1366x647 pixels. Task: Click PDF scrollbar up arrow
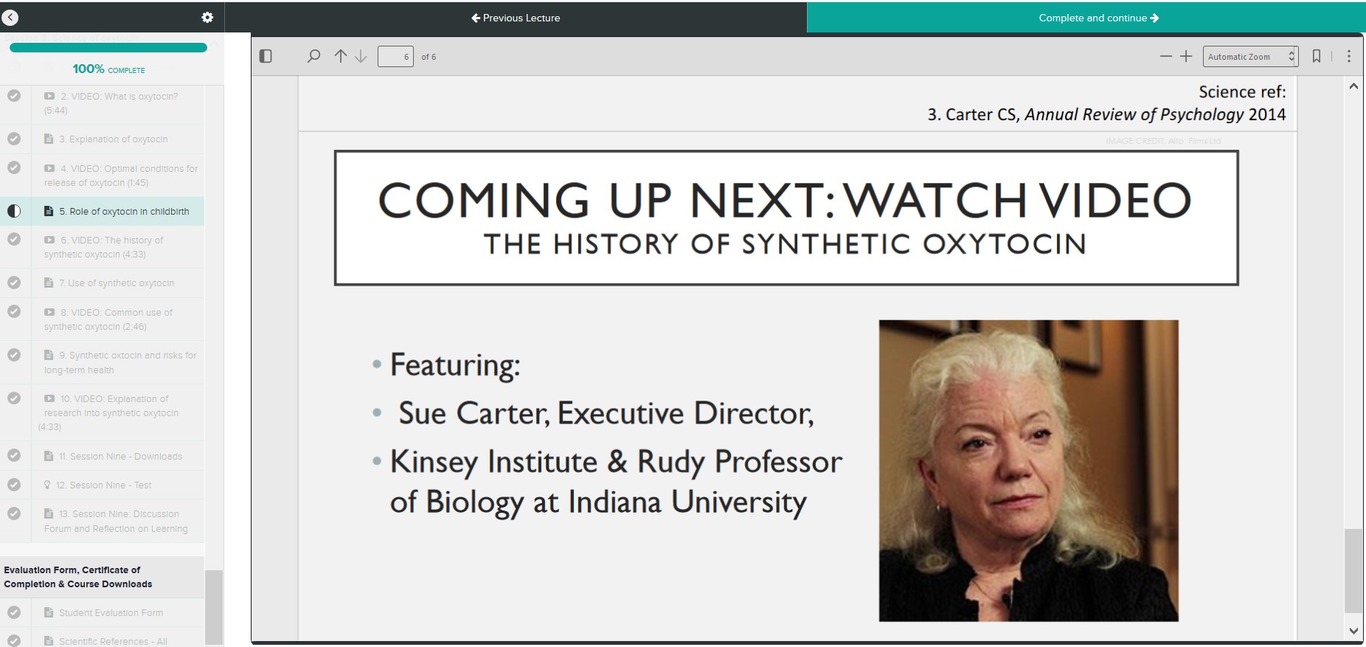[x=1353, y=86]
